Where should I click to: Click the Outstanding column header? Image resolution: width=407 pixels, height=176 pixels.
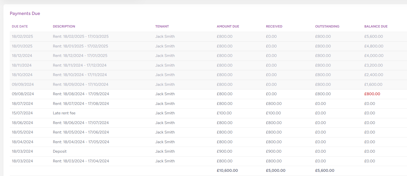point(327,26)
